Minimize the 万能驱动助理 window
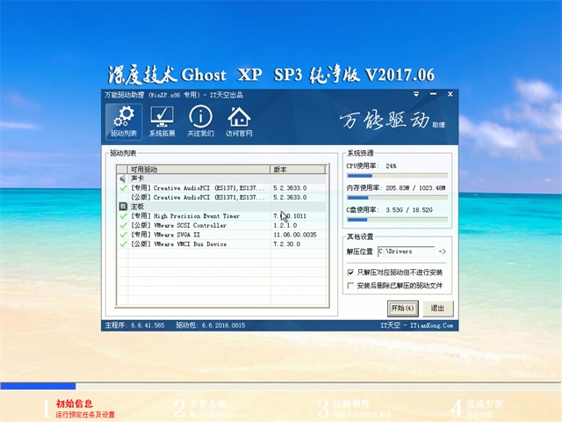 (x=433, y=94)
